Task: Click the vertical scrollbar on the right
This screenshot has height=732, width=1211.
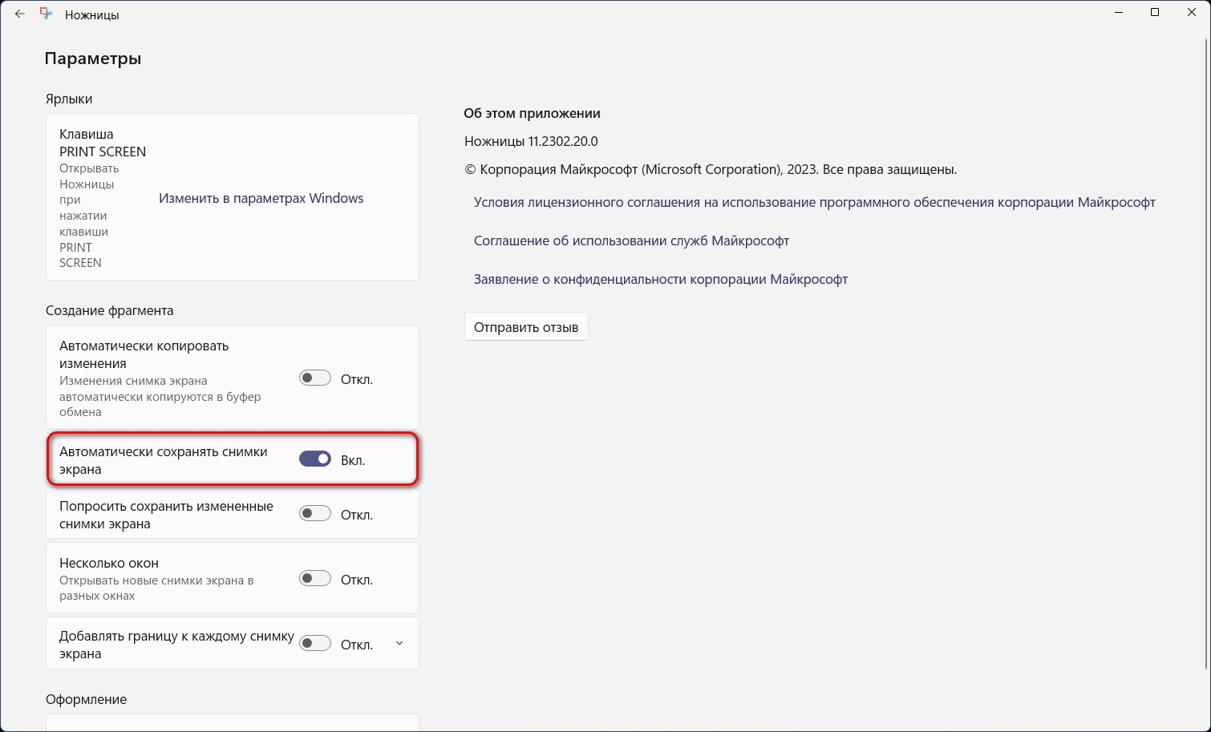Action: (x=1206, y=353)
